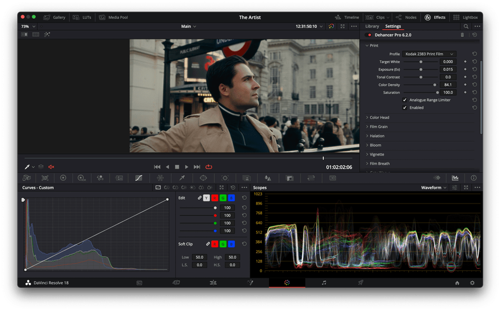The image size is (500, 310).
Task: Click the loop playback button
Action: [x=208, y=166]
